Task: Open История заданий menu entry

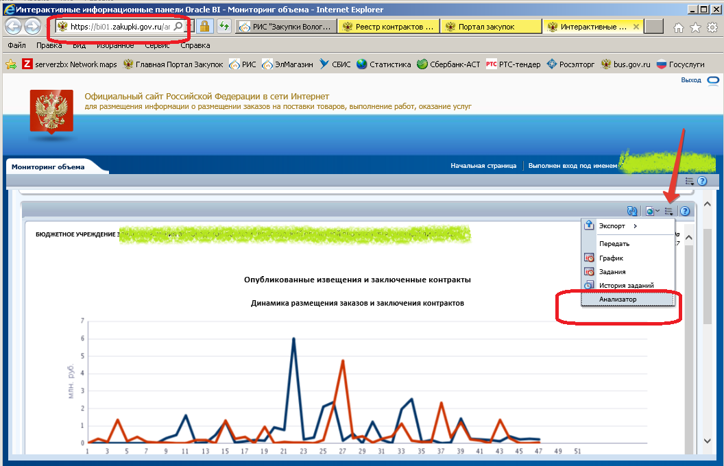Action: point(626,285)
